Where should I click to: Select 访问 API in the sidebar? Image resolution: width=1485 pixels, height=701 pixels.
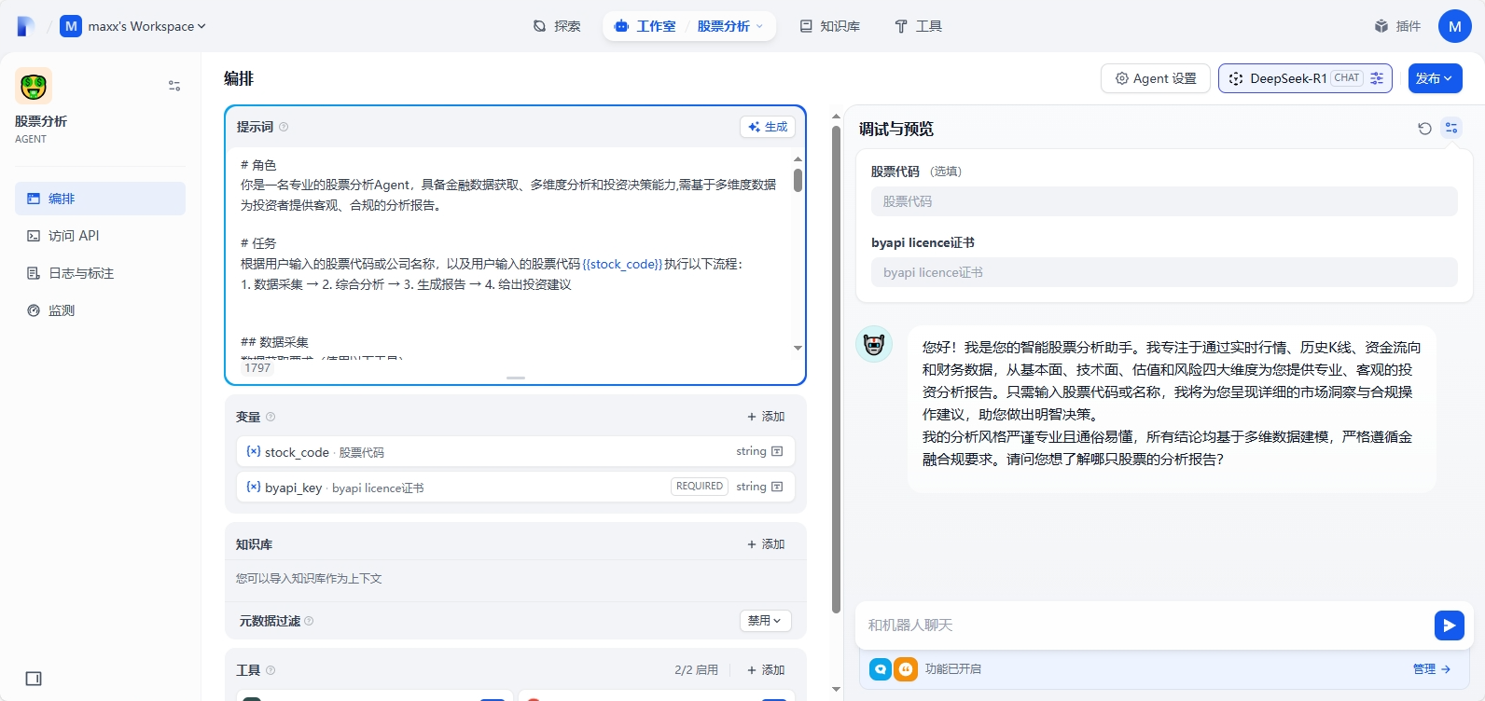[x=100, y=236]
